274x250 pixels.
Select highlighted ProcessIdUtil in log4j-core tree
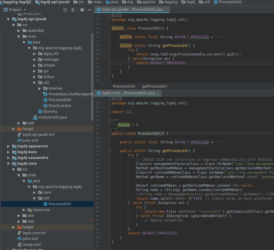tap(57, 204)
